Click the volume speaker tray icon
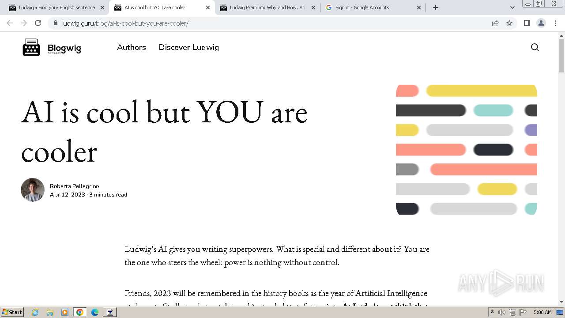The image size is (565, 318). coord(502,312)
